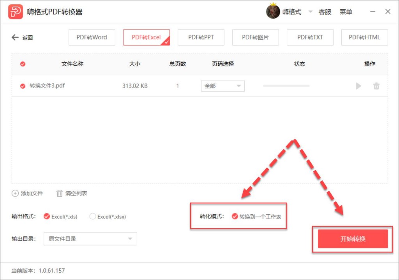Open 客服 customer service
399x280 pixels.
(325, 12)
